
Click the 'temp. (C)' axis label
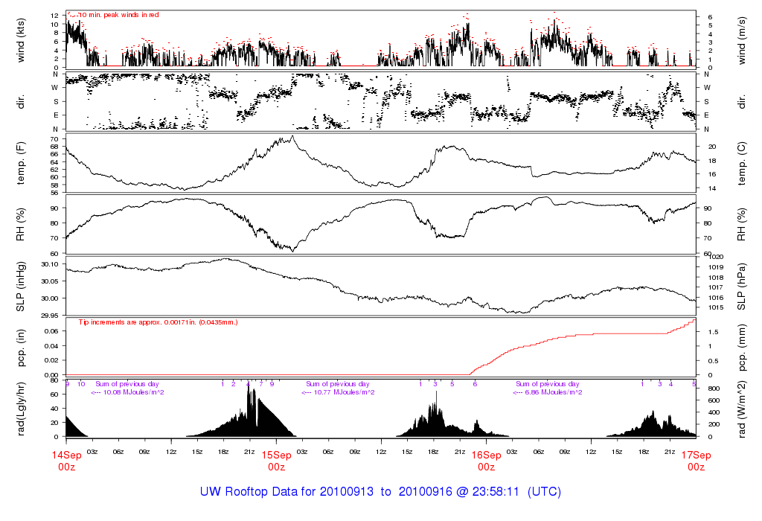click(742, 164)
